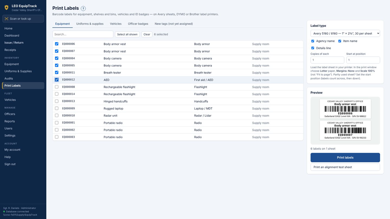
Task: Click the Print labels button
Action: (345, 158)
